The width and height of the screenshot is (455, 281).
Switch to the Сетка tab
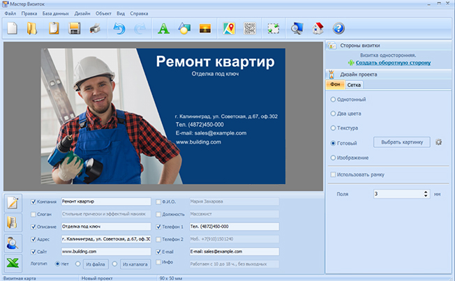[354, 85]
